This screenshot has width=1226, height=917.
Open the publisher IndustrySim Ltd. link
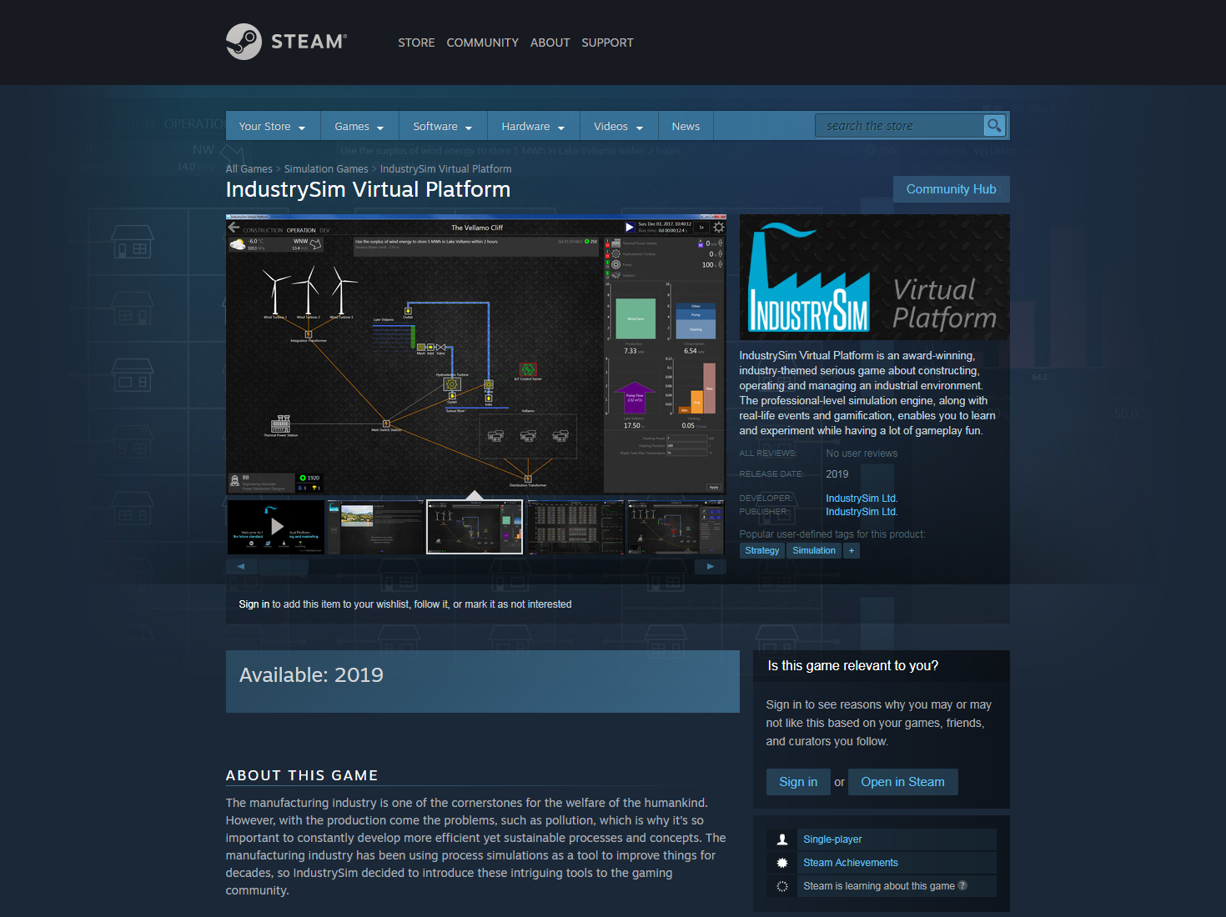point(862,512)
